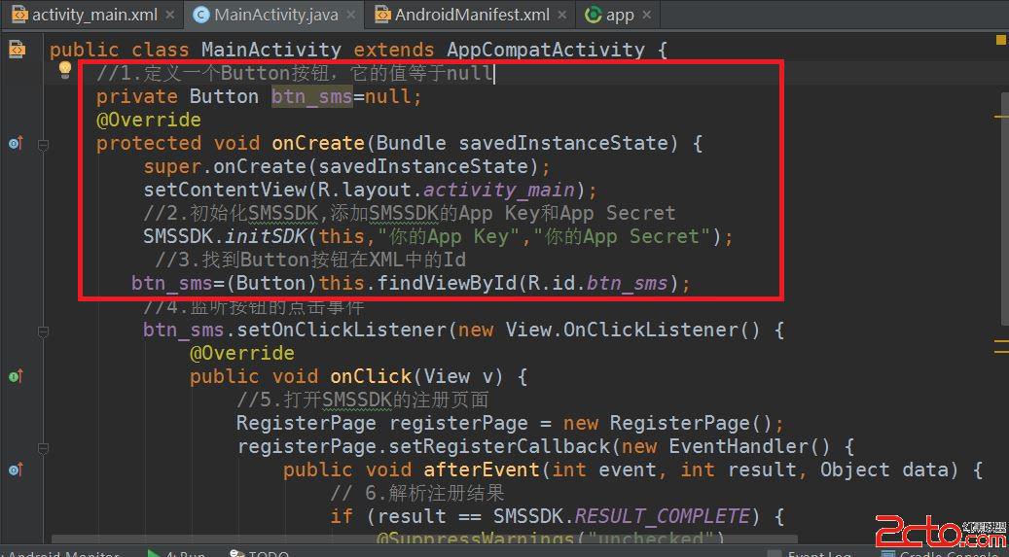Viewport: 1009px width, 557px height.
Task: Click the related XML file gutter icon
Action: (x=17, y=49)
